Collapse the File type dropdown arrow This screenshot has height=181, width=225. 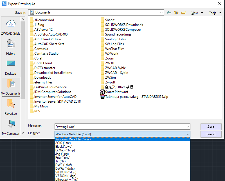188,134
